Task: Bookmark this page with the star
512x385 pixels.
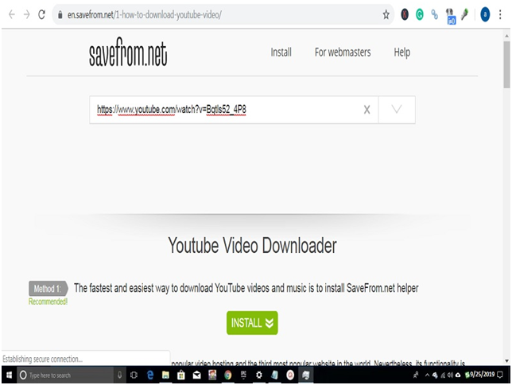Action: (386, 14)
